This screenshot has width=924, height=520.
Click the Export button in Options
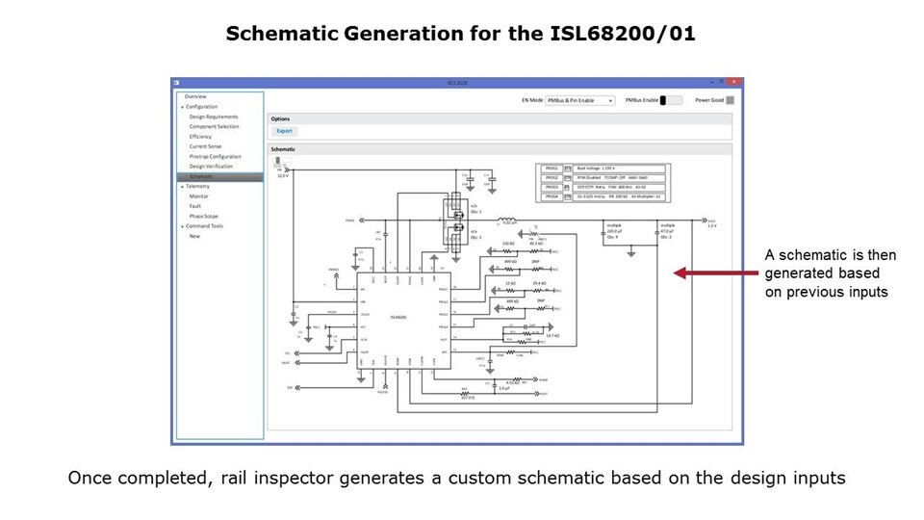point(284,131)
